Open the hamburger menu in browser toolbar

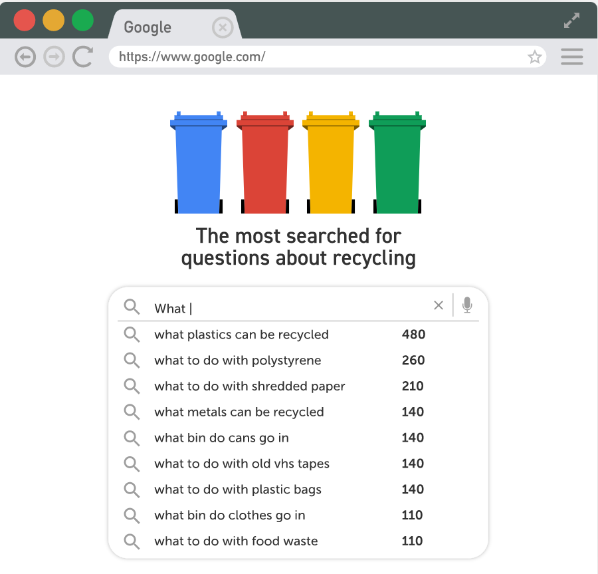571,57
